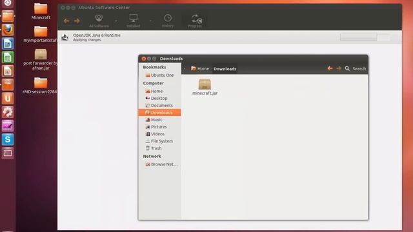The image size is (413, 232).
Task: Launch LibreOffice Calc from the launcher
Action: (x=8, y=57)
